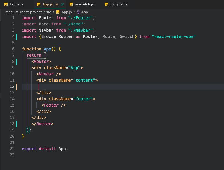
Task: Open the BlogList.js tab
Action: coord(119,4)
